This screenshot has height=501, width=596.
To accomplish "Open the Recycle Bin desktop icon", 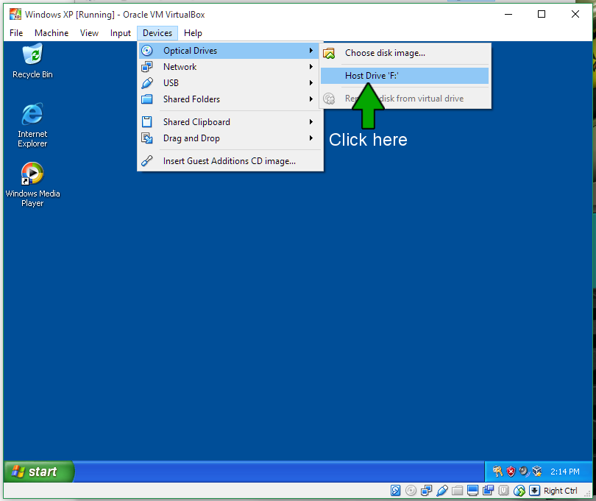I will tap(32, 61).
